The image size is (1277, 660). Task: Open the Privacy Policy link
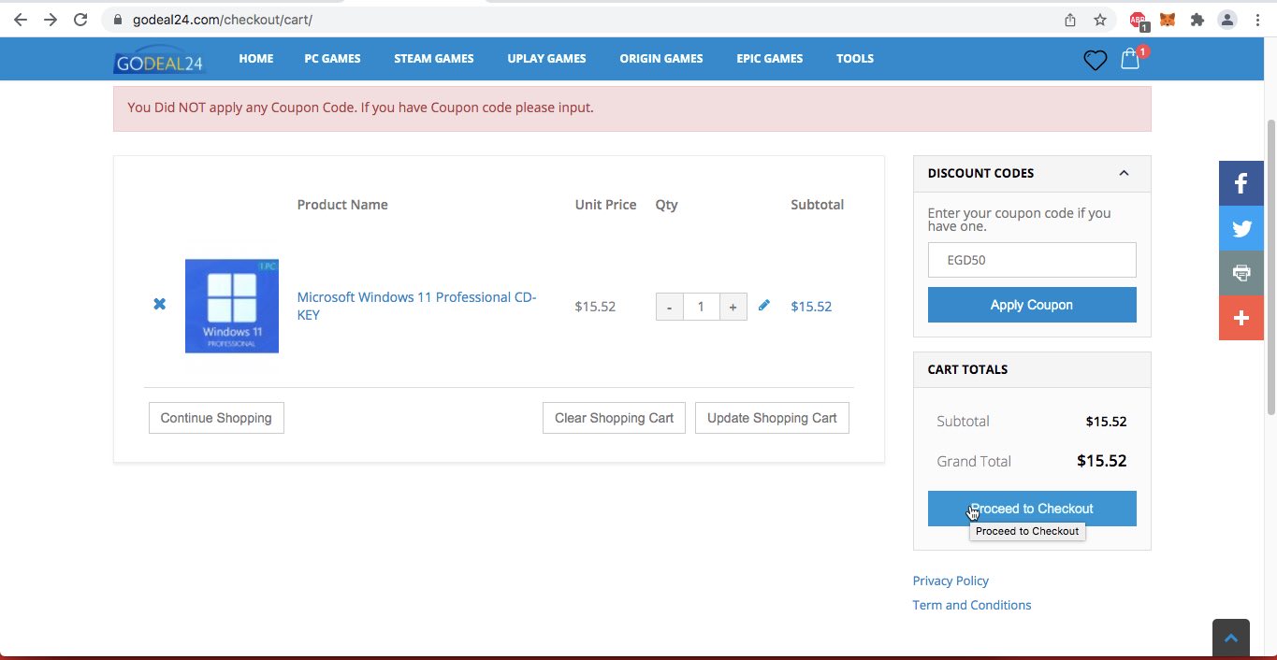950,581
